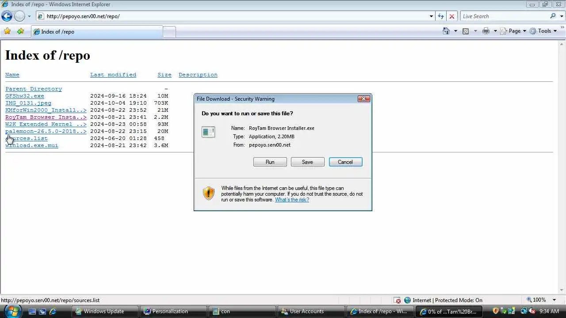Click the Live Search input box
Screen dimensions: 566x318
504,16
